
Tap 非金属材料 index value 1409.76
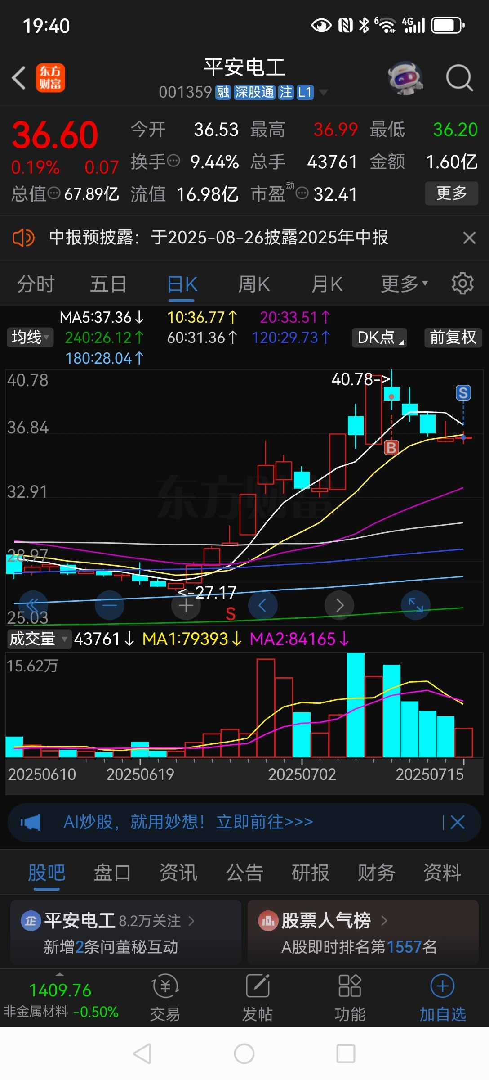(60, 990)
